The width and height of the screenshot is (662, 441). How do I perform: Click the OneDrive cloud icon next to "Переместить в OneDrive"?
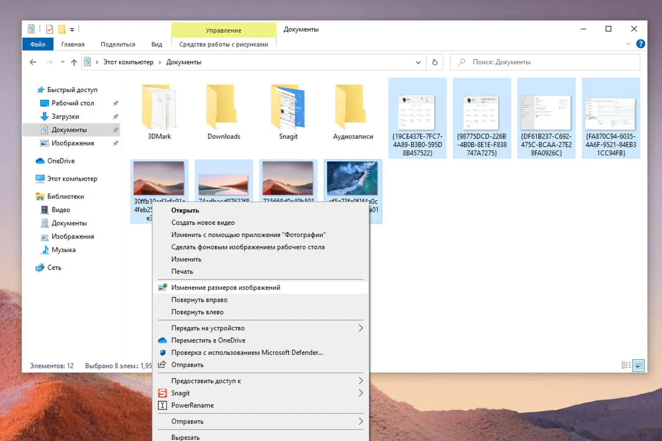click(x=162, y=340)
